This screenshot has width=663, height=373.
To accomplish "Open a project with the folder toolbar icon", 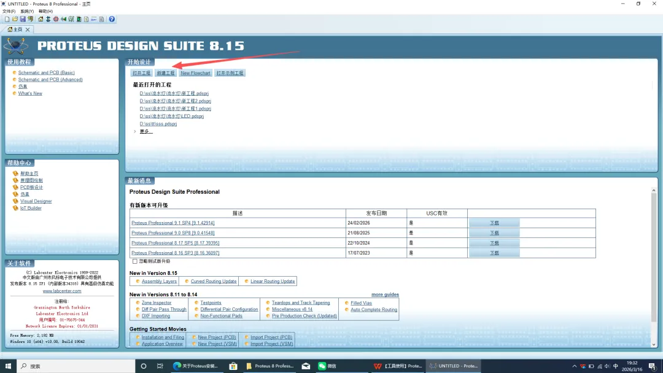I will click(x=15, y=19).
